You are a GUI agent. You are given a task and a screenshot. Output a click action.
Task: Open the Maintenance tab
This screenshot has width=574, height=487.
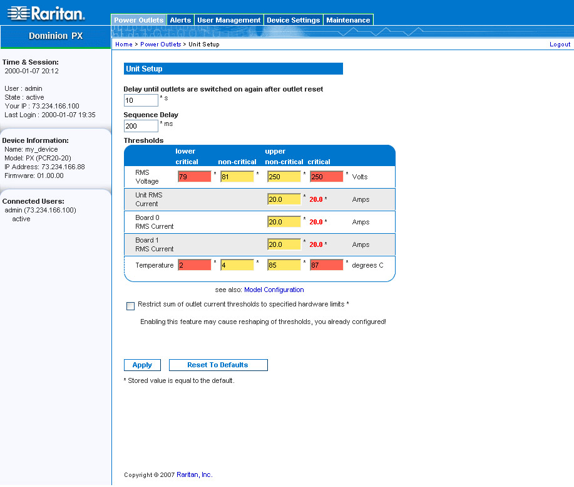[x=348, y=20]
